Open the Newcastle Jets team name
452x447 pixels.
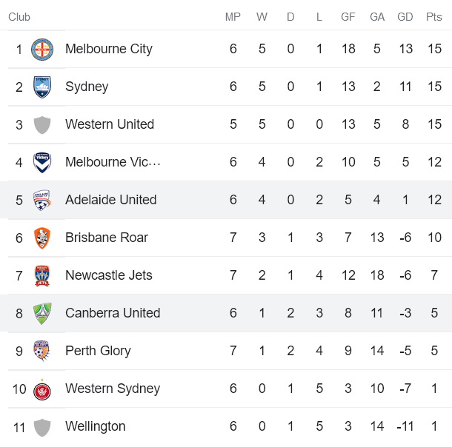pyautogui.click(x=109, y=275)
